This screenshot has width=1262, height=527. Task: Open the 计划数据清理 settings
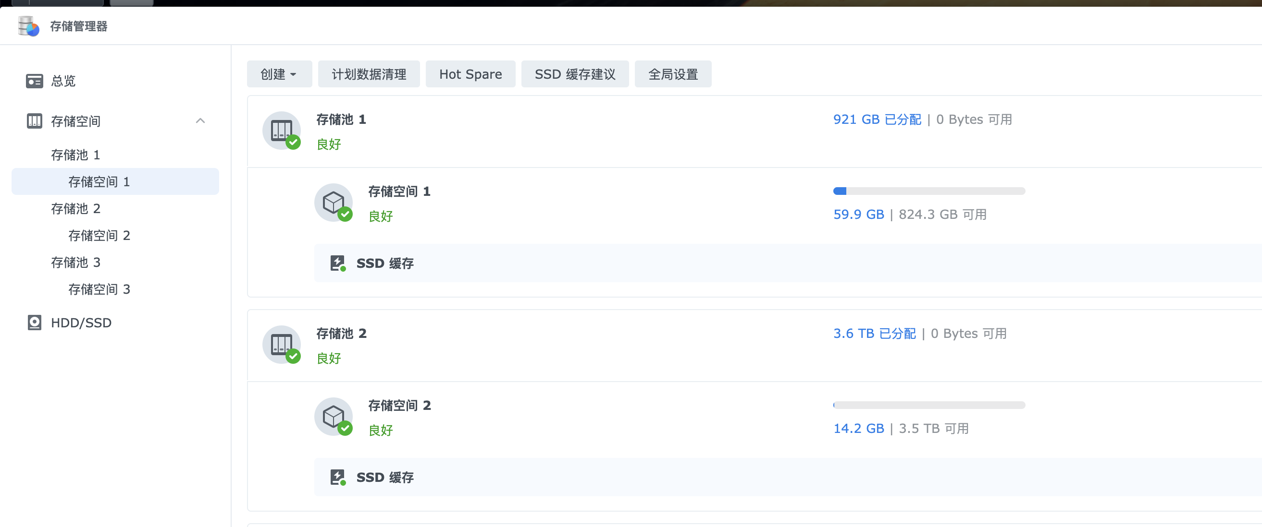coord(369,74)
